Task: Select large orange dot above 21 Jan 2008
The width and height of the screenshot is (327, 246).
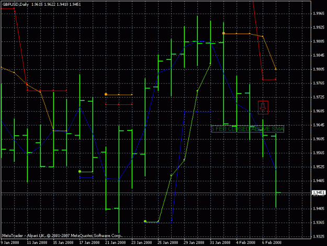Action: tap(106, 94)
